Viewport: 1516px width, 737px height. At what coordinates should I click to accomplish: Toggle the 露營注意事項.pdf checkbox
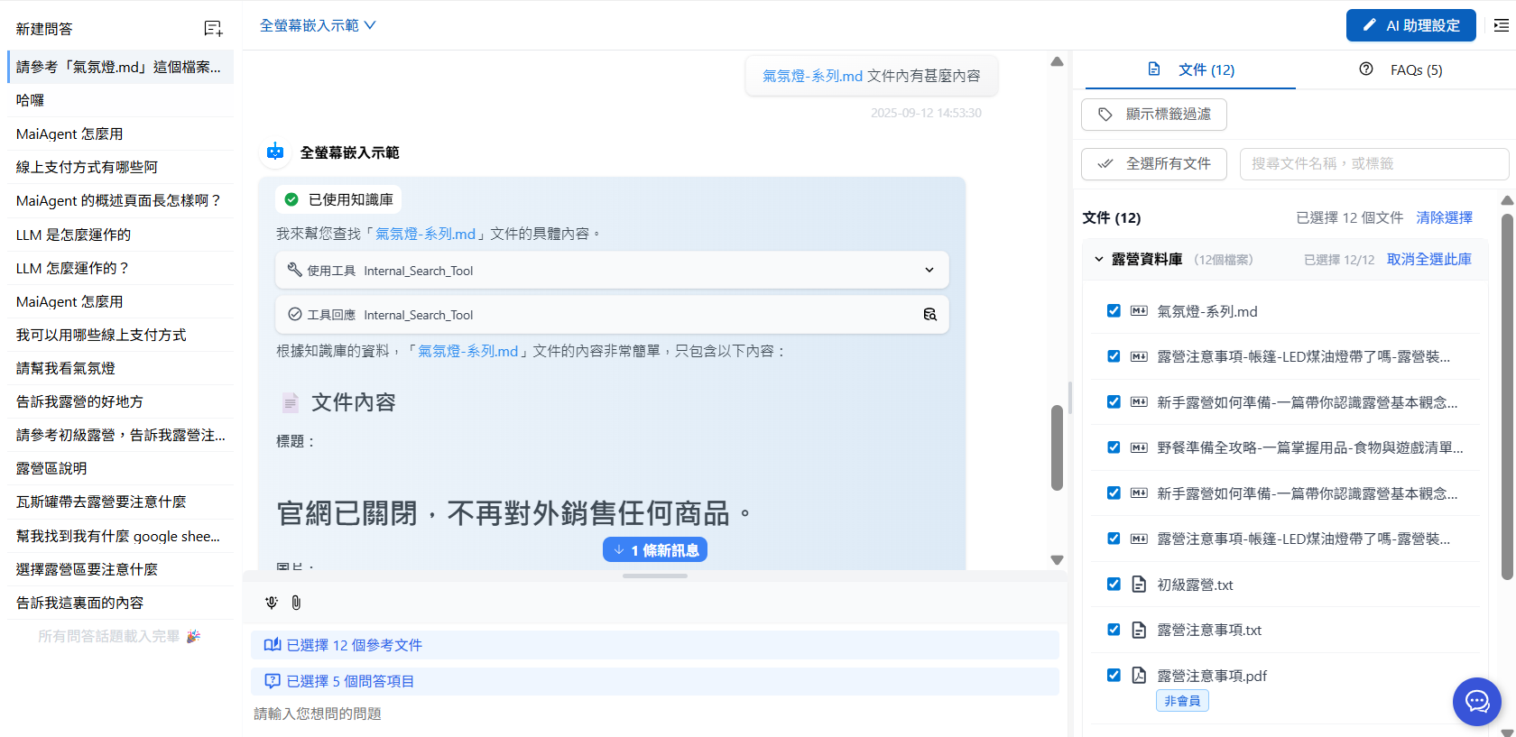coord(1114,676)
